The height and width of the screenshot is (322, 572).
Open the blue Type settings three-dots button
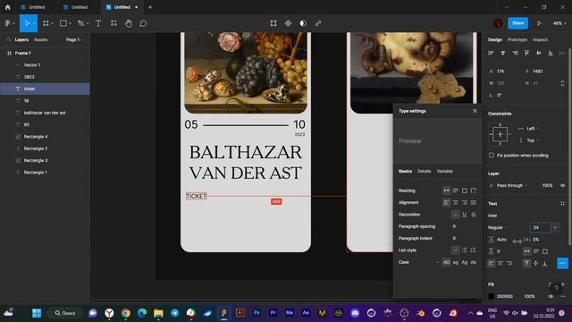562,263
